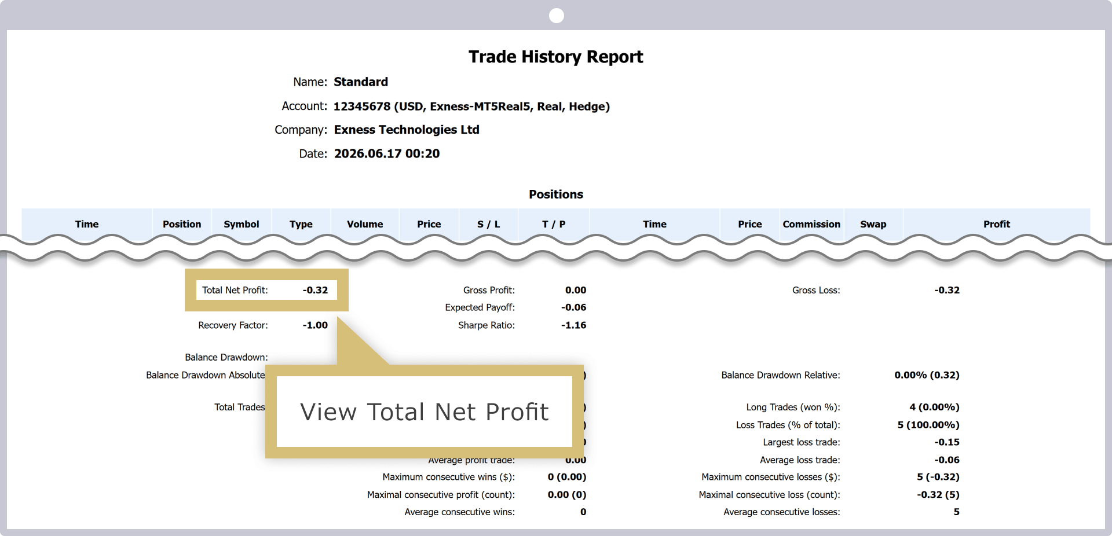The height and width of the screenshot is (536, 1112).
Task: Click the Recovery Factor value -1.00
Action: point(315,325)
